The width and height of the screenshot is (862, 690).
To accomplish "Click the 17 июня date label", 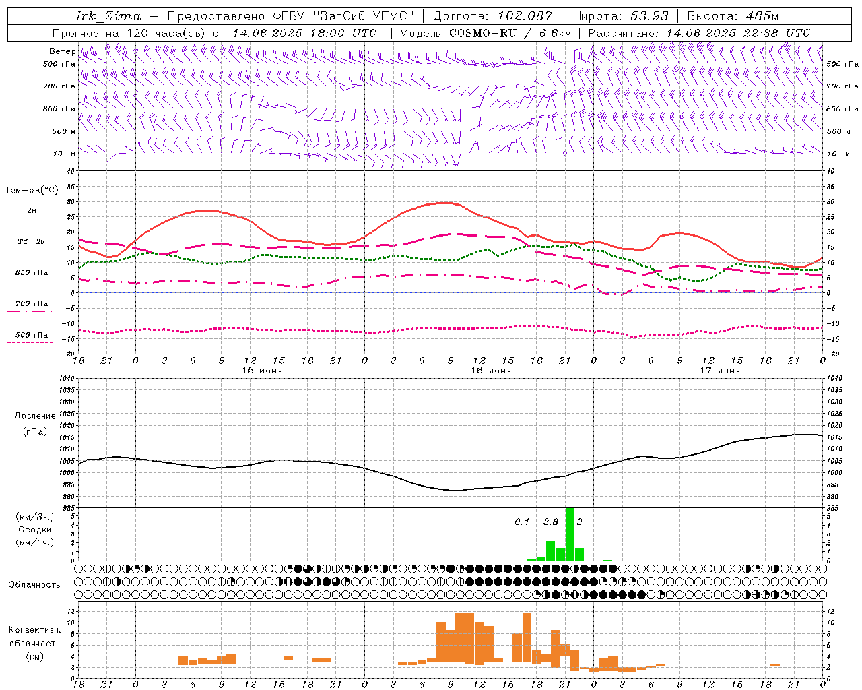I will (719, 371).
